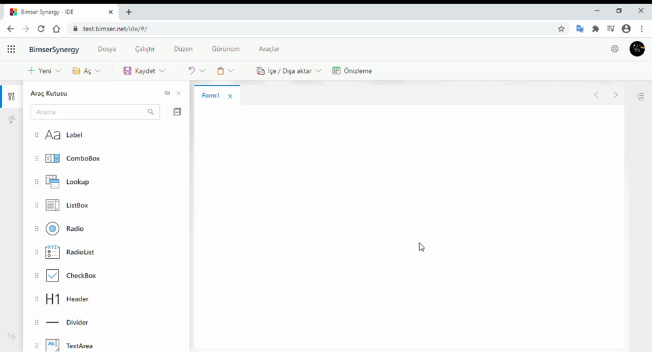652x352 pixels.
Task: Expand the İçe / Dışa aktar dropdown
Action: (318, 71)
